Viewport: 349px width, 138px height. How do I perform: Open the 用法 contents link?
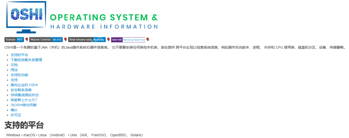(14, 70)
